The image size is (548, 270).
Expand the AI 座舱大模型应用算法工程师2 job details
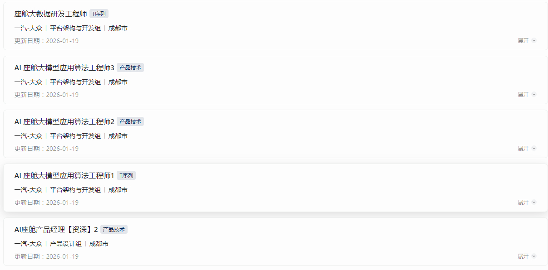click(x=523, y=149)
